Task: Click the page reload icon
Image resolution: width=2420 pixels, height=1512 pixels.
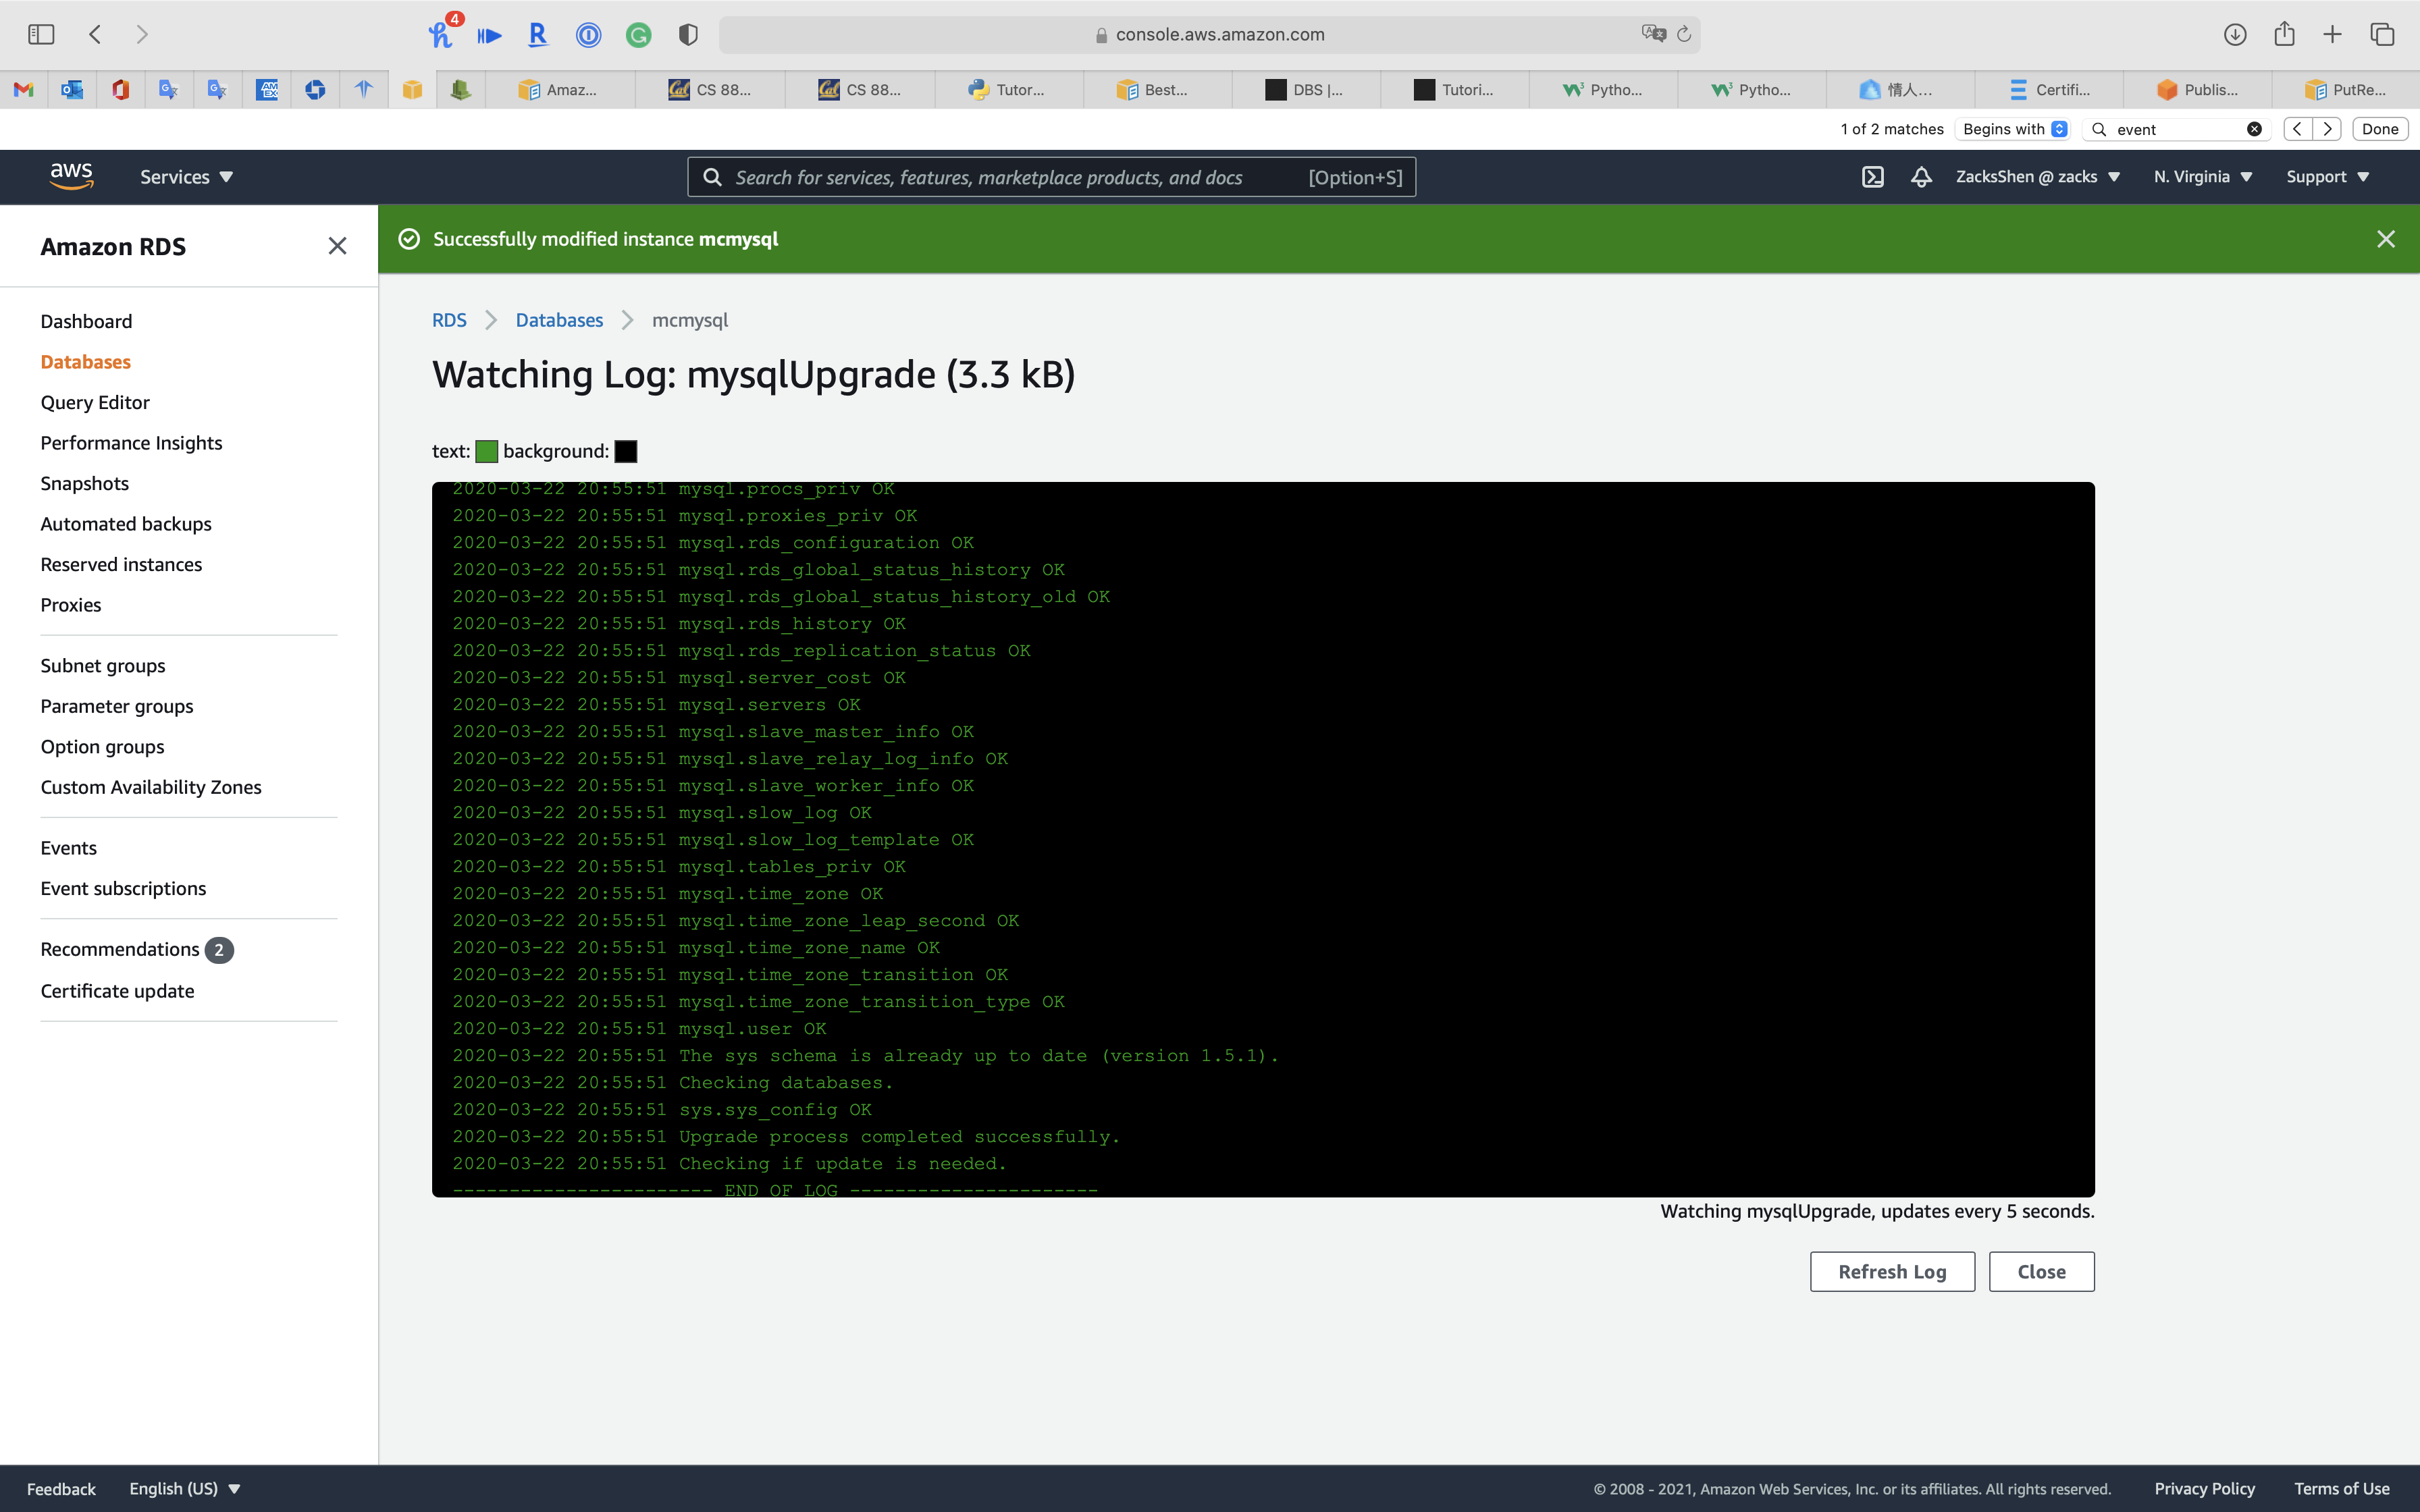Action: tap(1684, 34)
